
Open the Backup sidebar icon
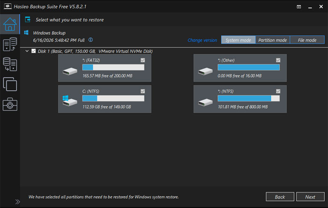tap(10, 44)
